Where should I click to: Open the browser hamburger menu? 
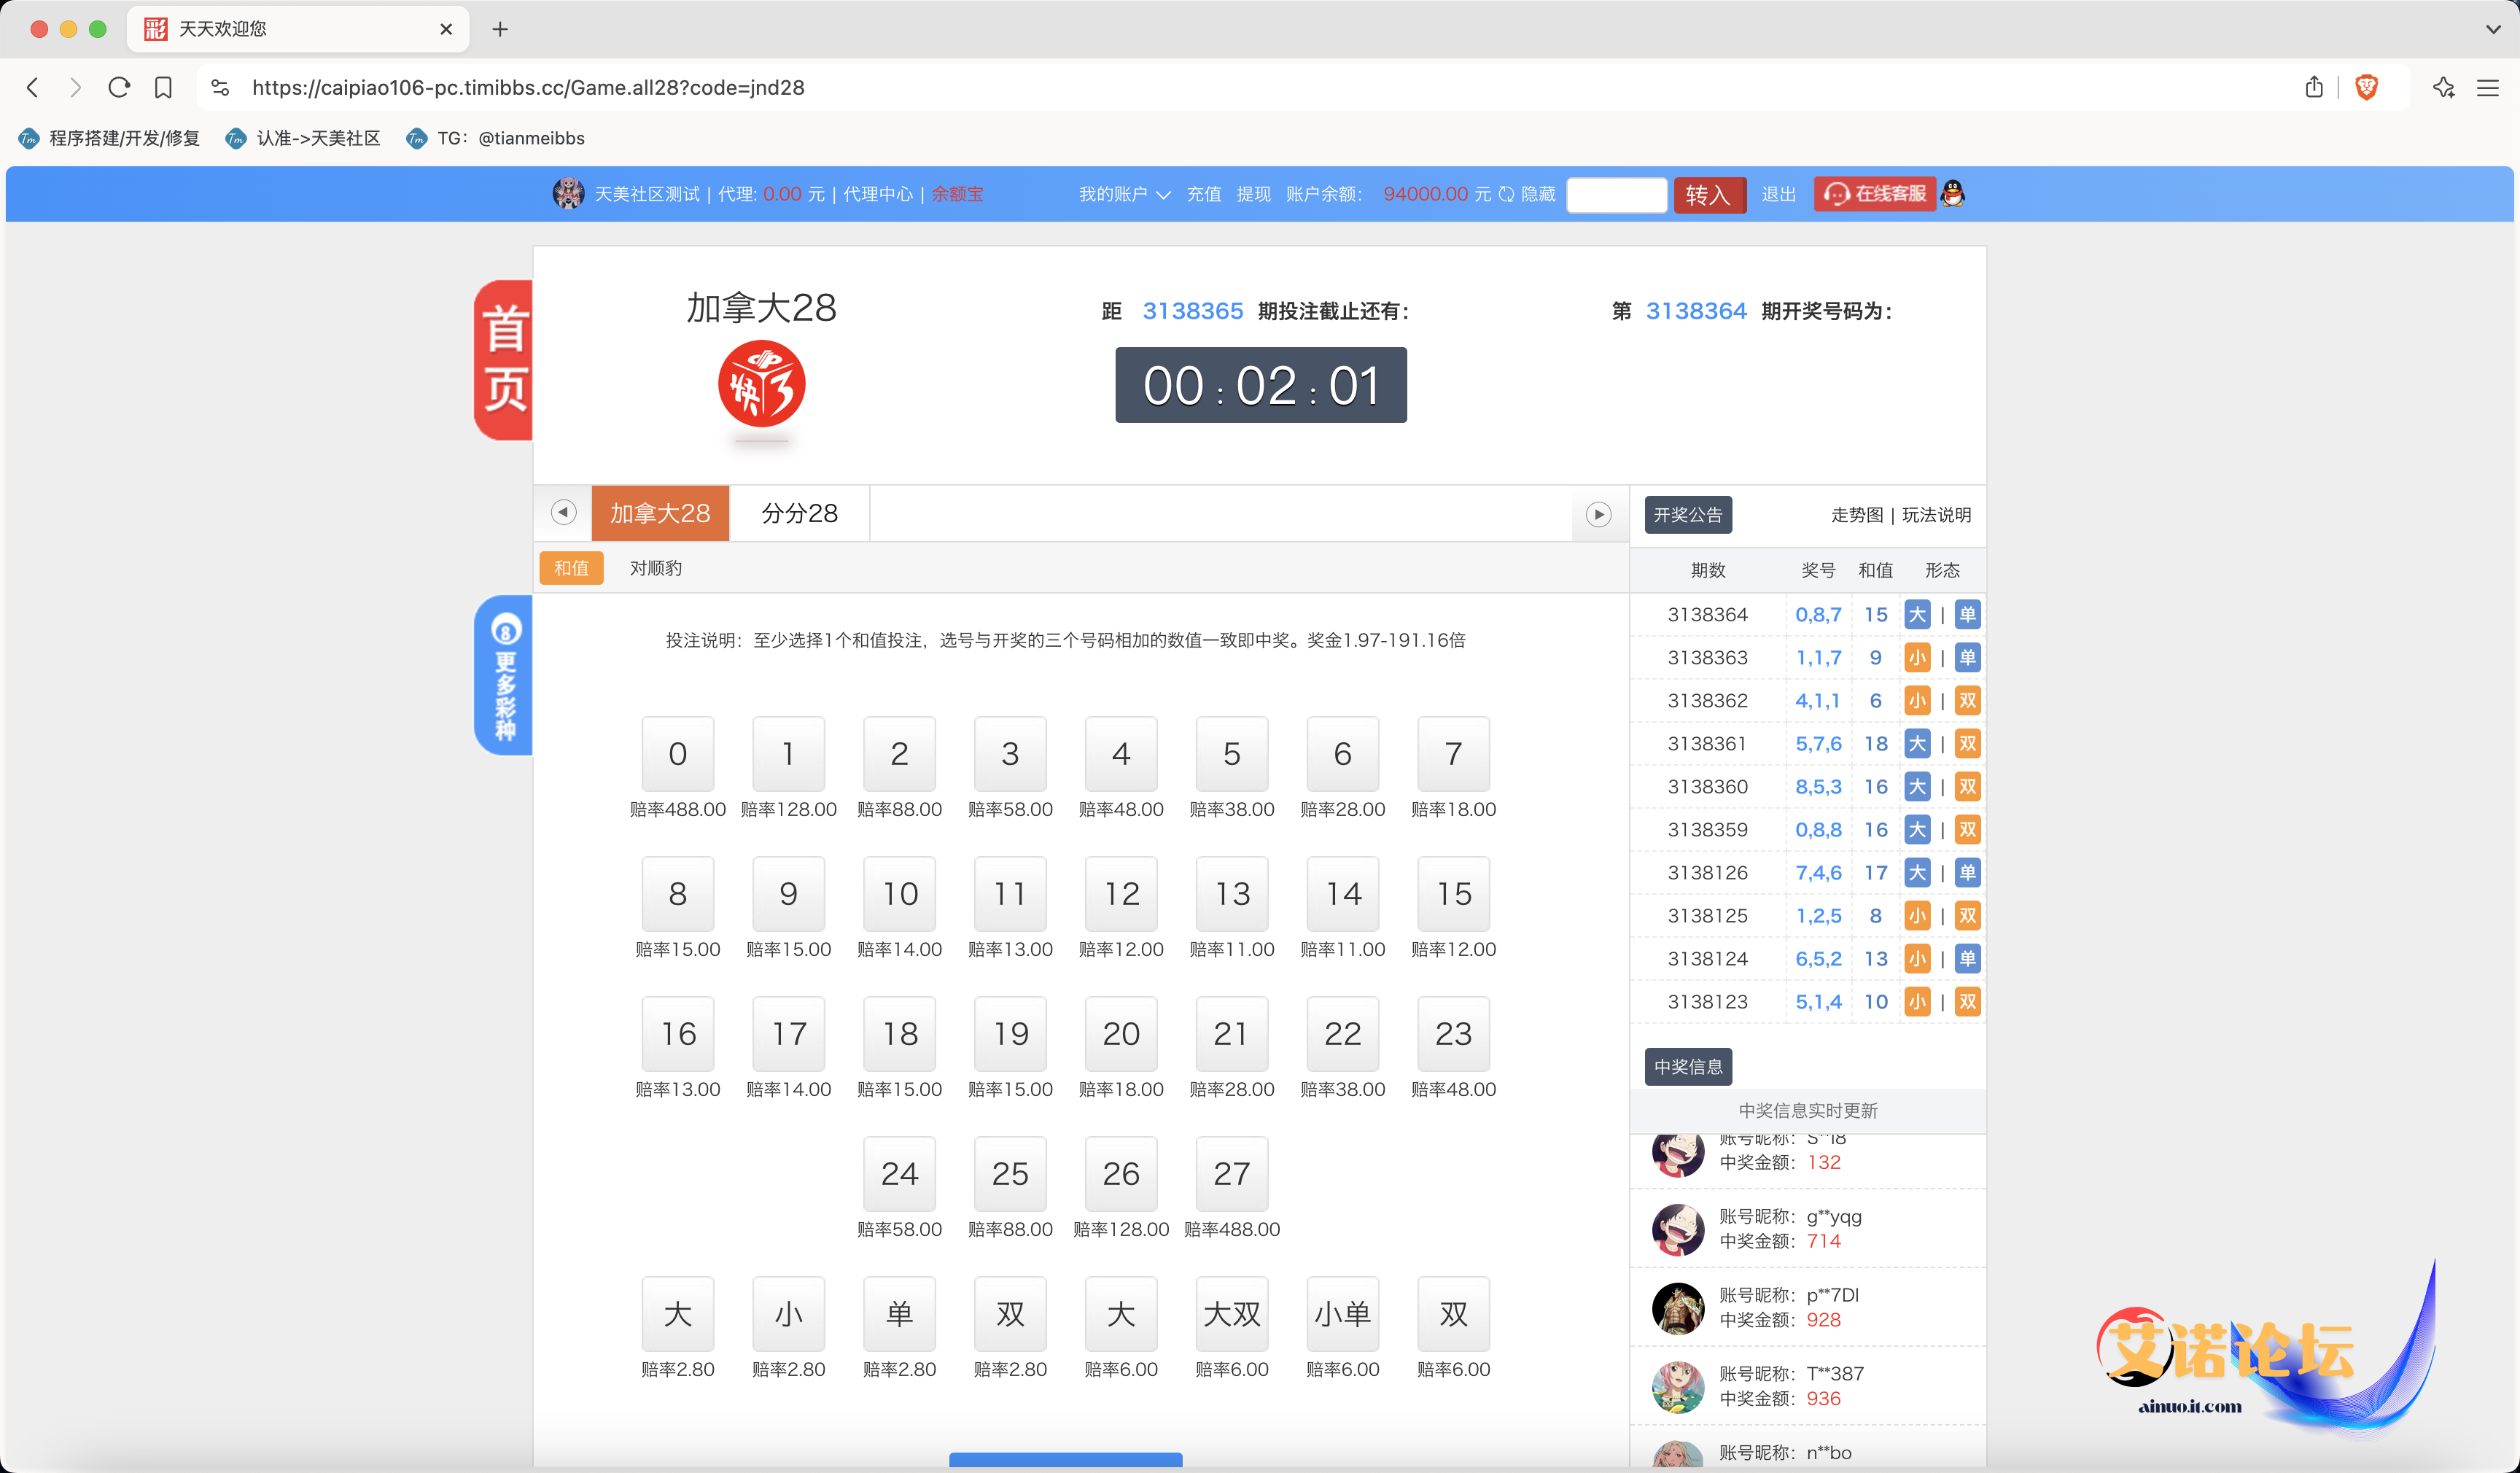2488,87
